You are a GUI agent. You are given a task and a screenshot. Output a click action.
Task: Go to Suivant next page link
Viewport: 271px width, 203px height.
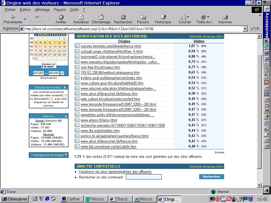point(219,153)
